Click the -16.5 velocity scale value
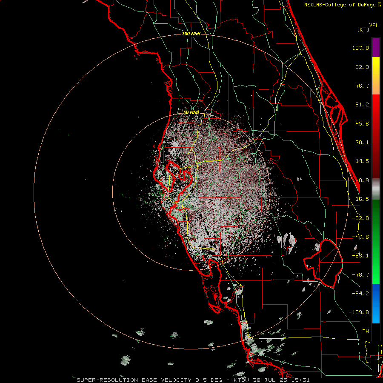This screenshot has height=383, width=383. point(360,199)
